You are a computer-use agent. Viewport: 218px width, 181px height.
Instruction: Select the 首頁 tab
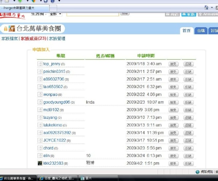(186, 31)
